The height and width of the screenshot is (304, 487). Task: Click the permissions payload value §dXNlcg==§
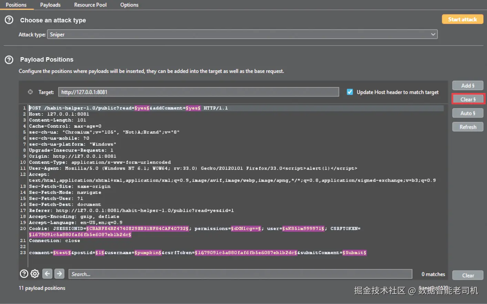pyautogui.click(x=246, y=229)
